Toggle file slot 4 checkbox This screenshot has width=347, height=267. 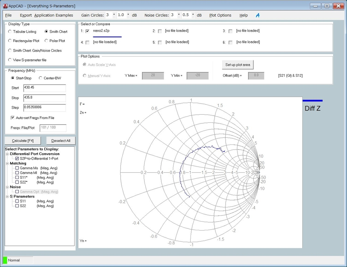(x=88, y=43)
